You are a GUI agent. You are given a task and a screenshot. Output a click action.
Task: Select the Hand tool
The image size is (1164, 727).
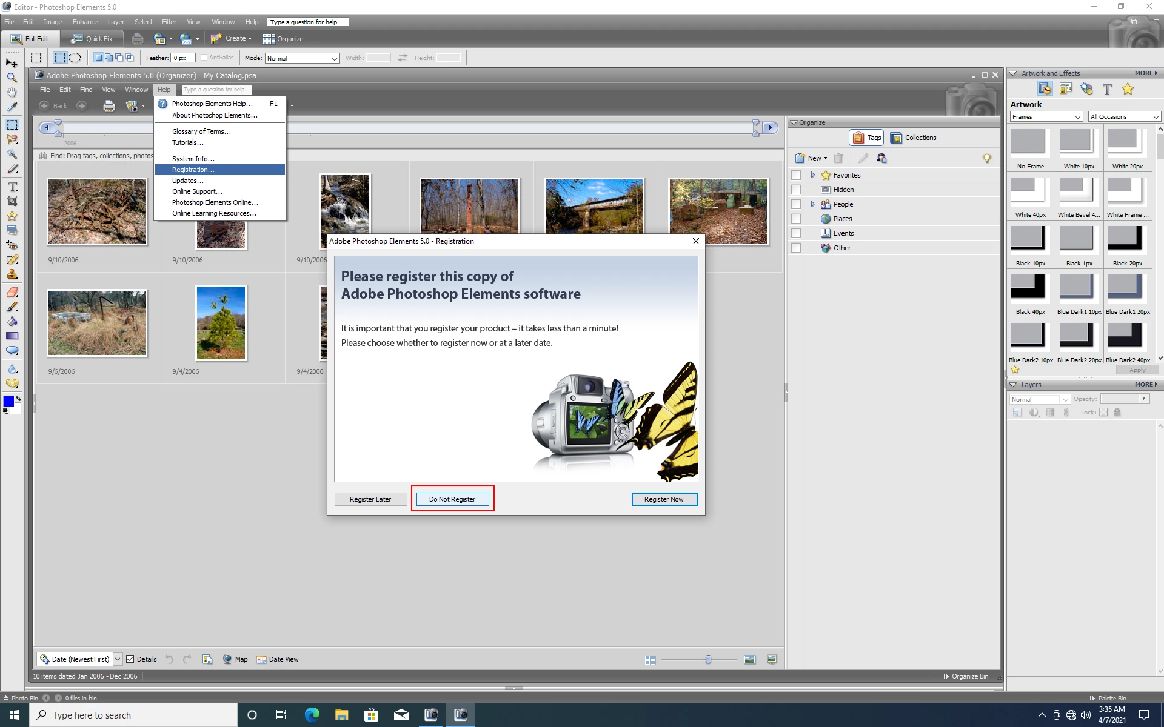pos(12,92)
